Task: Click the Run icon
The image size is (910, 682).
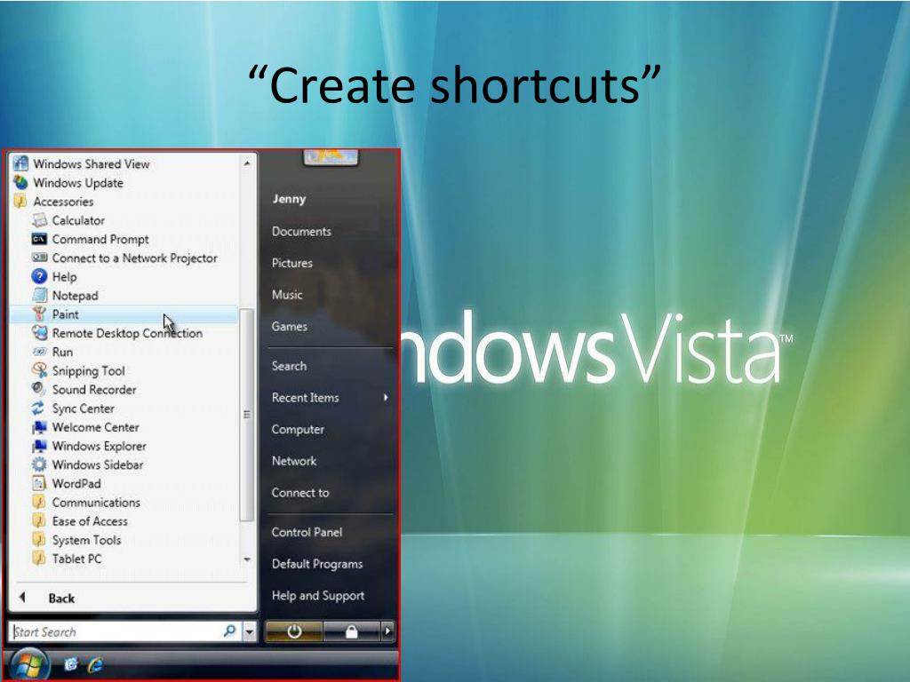Action: [x=39, y=352]
